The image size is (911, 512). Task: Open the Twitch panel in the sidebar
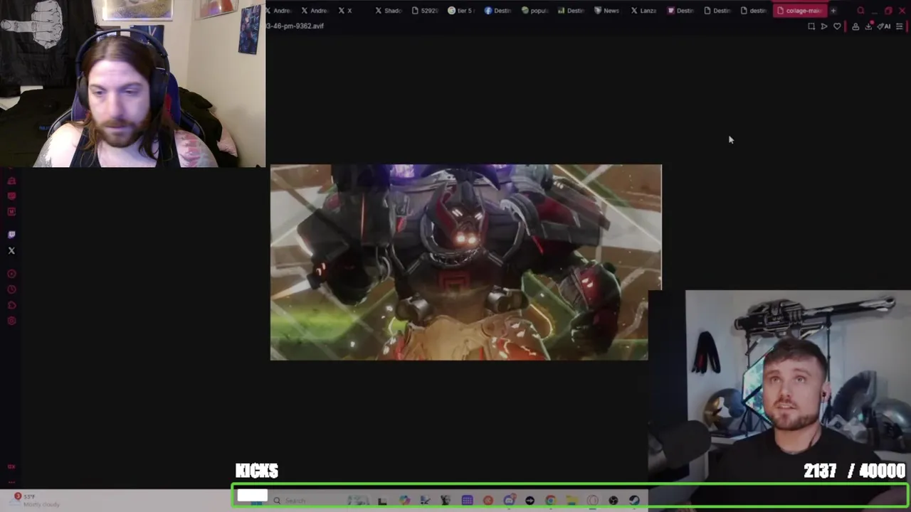point(11,234)
